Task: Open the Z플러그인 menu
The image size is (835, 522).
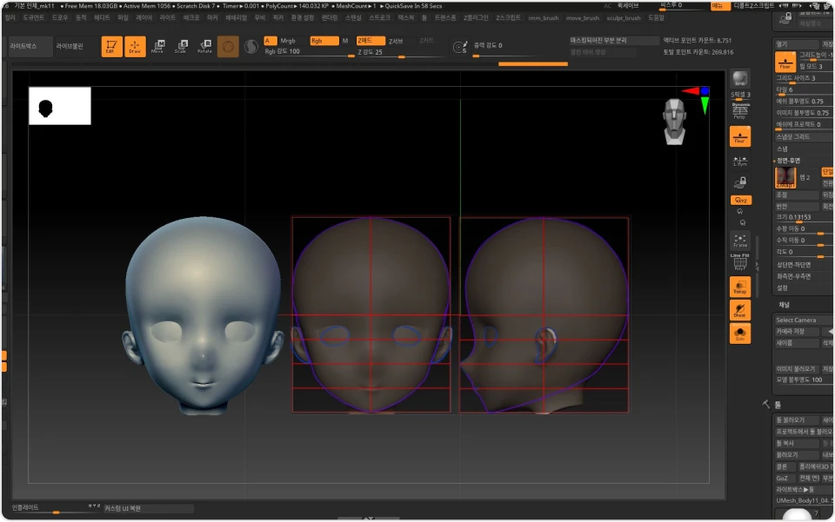Action: pyautogui.click(x=476, y=17)
